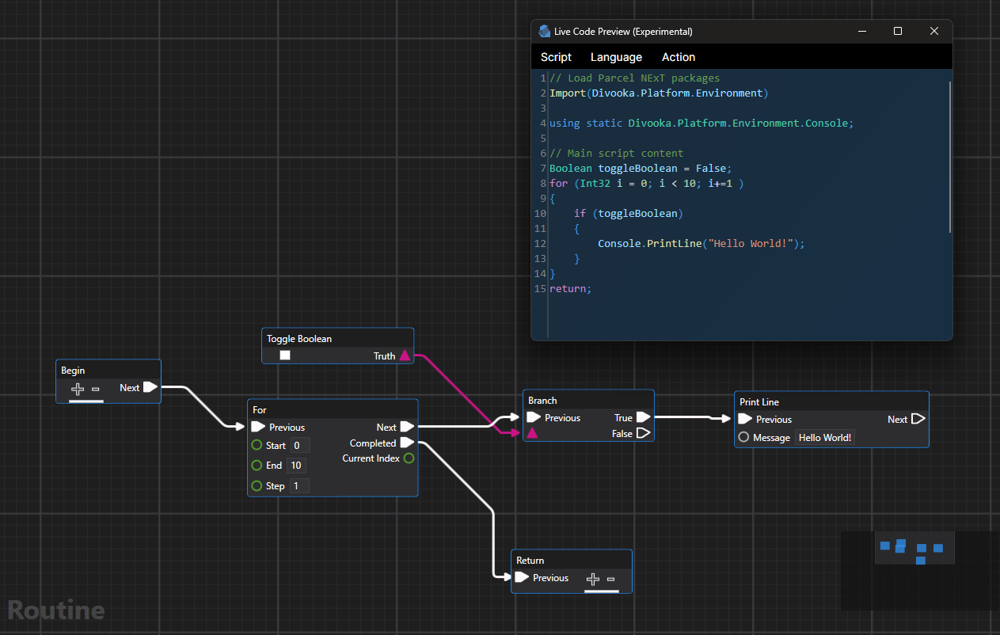Click the Branch node's Previous input pin
Image resolution: width=1000 pixels, height=635 pixels.
tap(534, 417)
